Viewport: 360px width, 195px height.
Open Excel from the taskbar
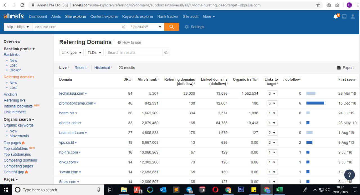click(279, 190)
